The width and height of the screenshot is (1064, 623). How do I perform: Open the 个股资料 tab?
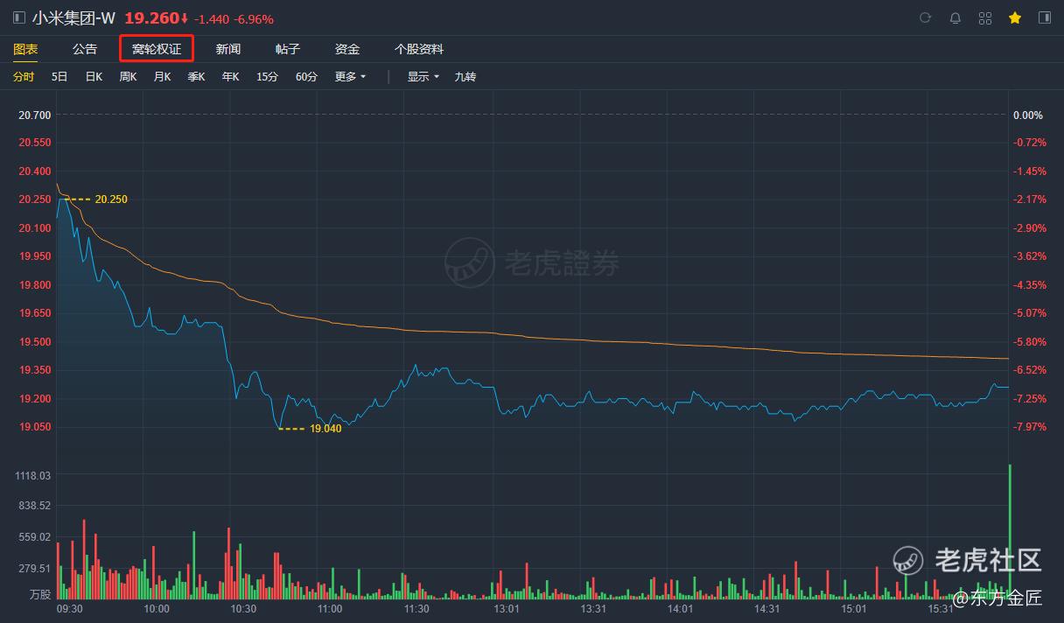click(419, 49)
